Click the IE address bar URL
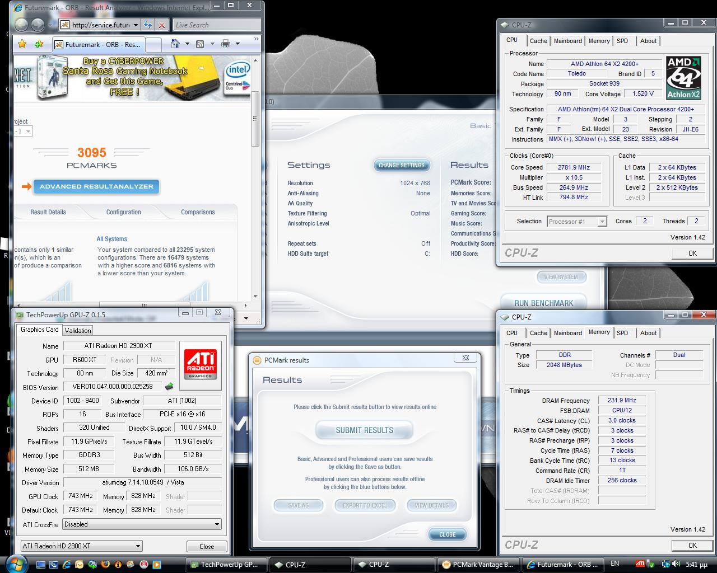Image resolution: width=717 pixels, height=573 pixels. (101, 25)
